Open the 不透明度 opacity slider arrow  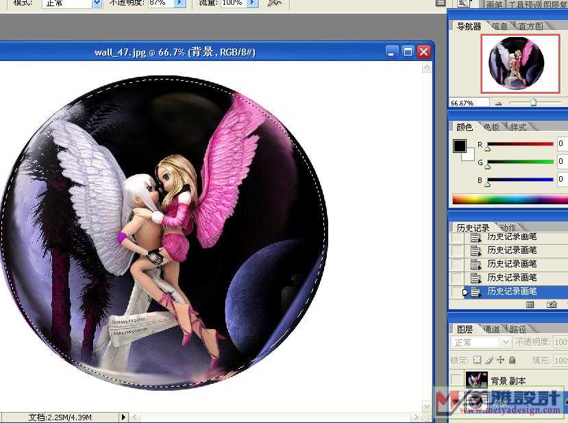tap(180, 3)
